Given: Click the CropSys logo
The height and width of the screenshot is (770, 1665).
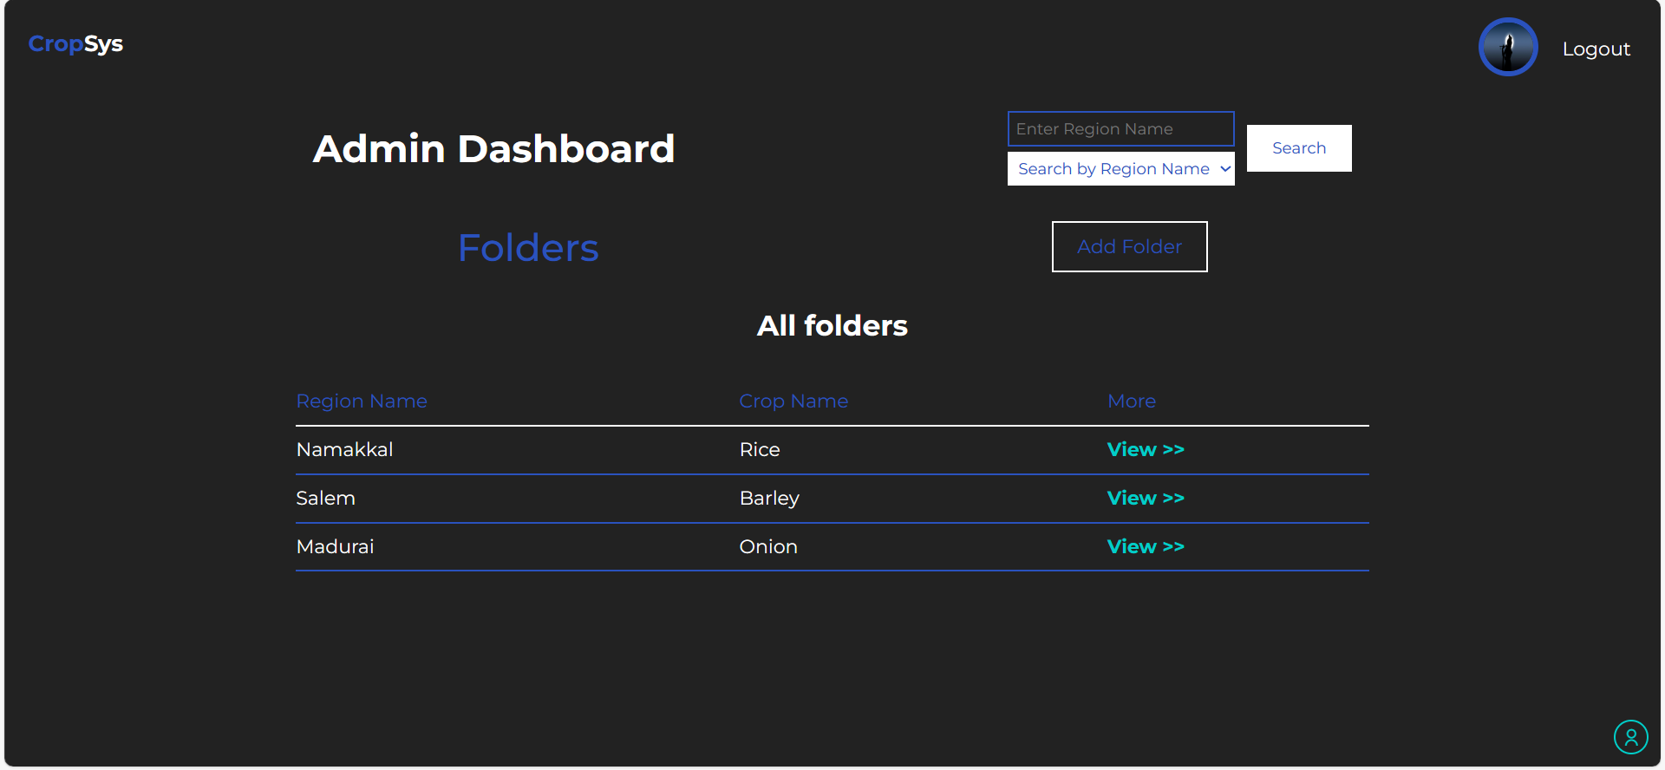Looking at the screenshot, I should (x=75, y=44).
